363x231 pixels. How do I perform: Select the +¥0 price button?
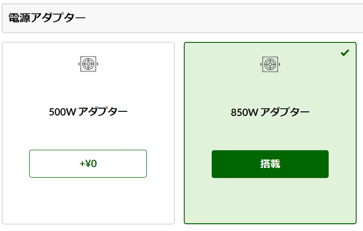point(88,164)
